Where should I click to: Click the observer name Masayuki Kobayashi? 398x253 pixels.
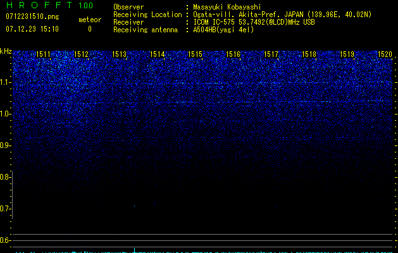pos(227,7)
